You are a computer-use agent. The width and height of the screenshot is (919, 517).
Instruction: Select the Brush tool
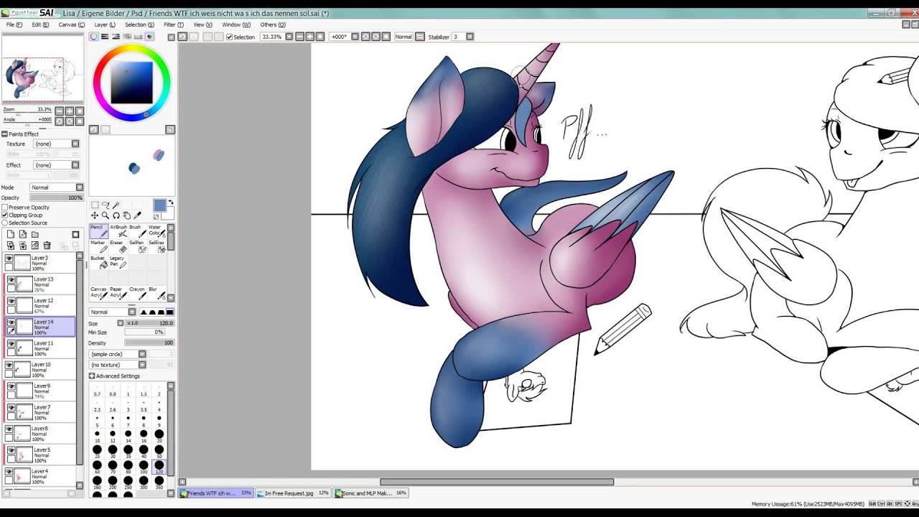[x=137, y=231]
